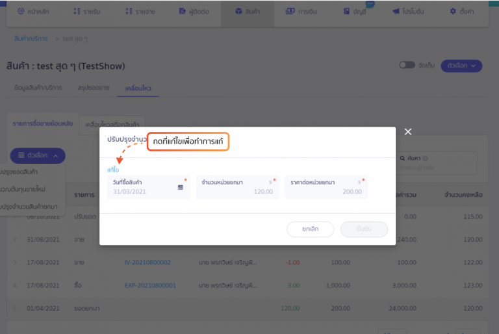Image resolution: width=499 pixels, height=334 pixels.
Task: Close the adjustment dialog with X
Action: tap(408, 132)
